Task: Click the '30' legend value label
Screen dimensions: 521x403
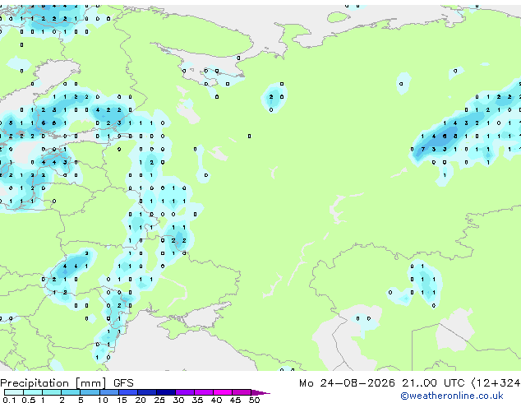Action: click(178, 400)
